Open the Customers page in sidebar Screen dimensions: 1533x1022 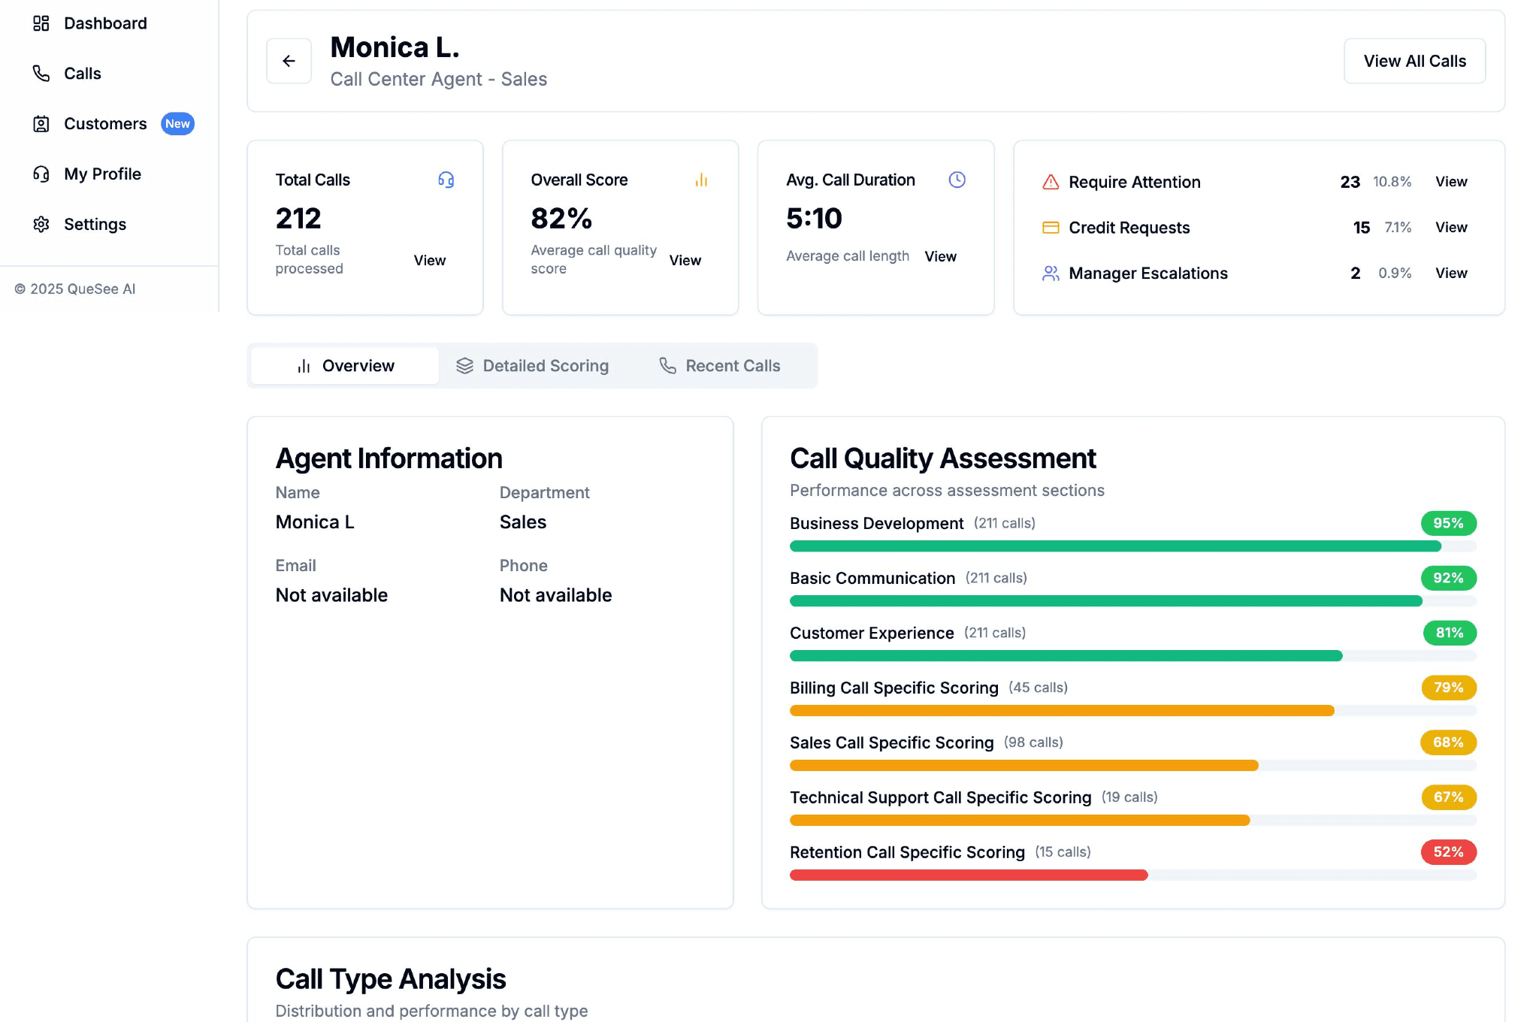coord(105,124)
